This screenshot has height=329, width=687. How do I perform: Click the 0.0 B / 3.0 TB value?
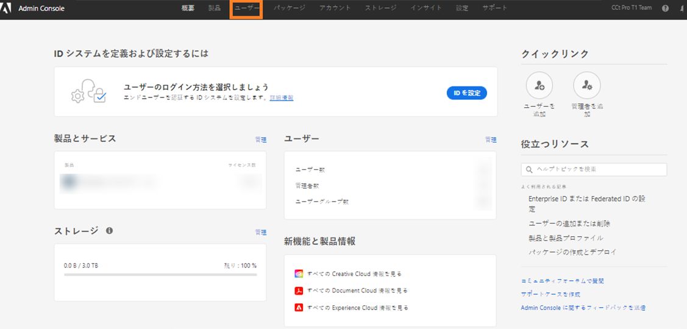[x=81, y=266]
